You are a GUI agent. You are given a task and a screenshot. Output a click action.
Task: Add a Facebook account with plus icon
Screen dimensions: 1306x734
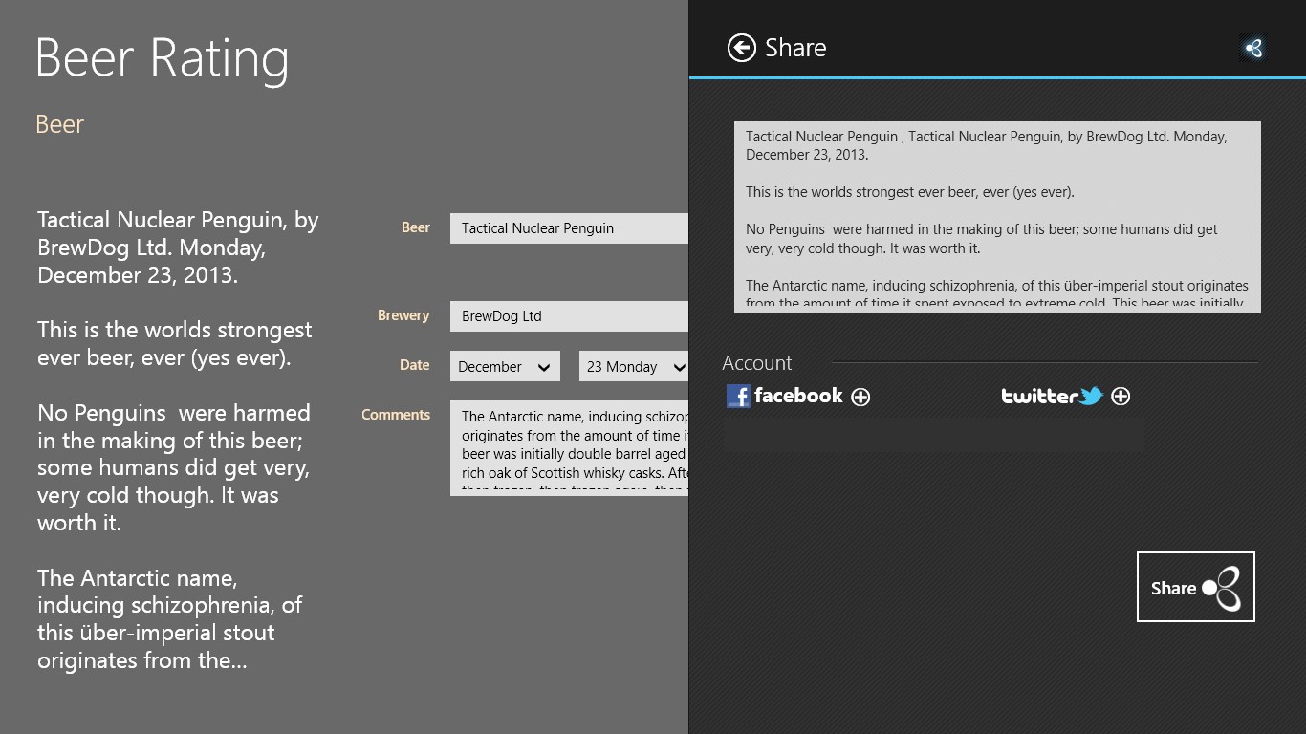[860, 397]
